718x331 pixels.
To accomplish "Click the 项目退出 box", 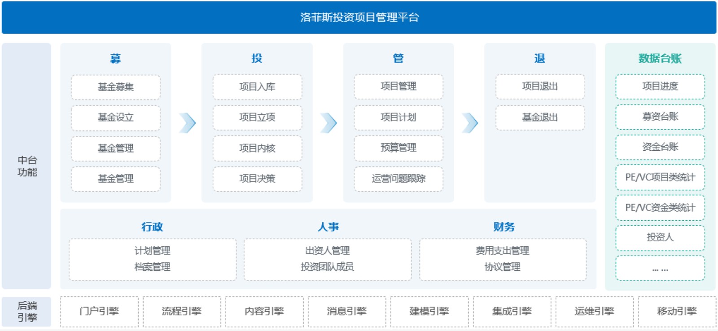I will [540, 87].
